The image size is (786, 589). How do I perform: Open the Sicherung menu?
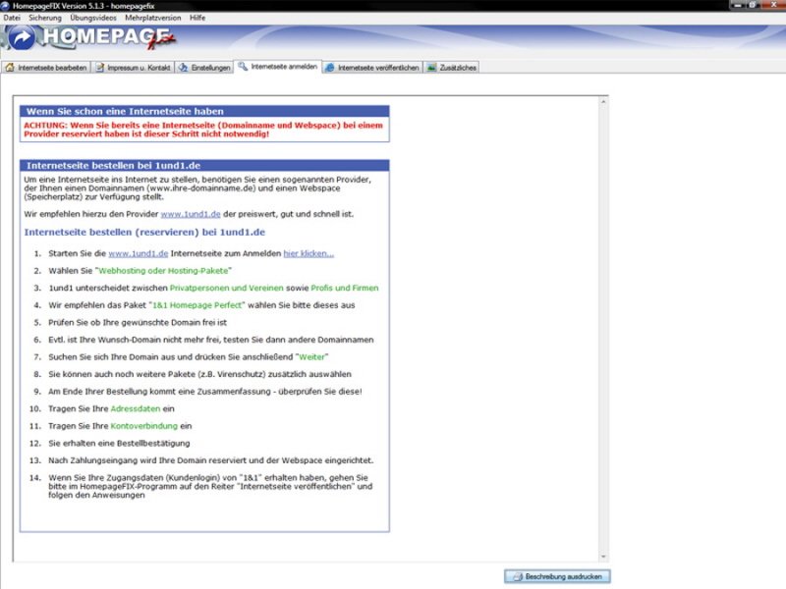(44, 18)
